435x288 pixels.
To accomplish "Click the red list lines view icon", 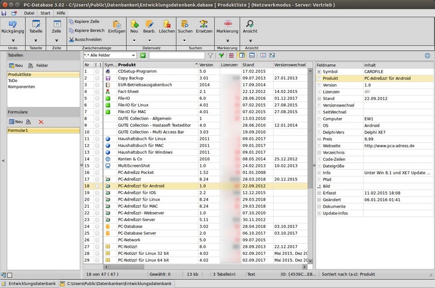I will coord(231,55).
